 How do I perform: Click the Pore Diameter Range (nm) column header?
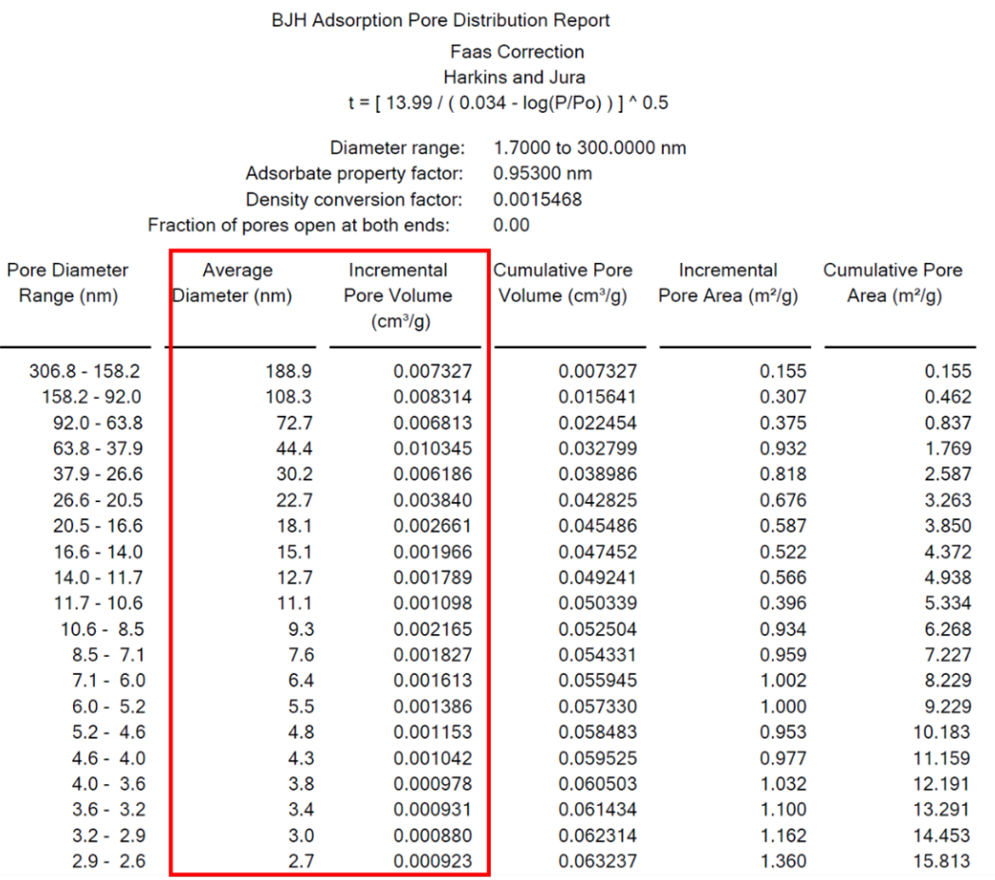tap(67, 283)
